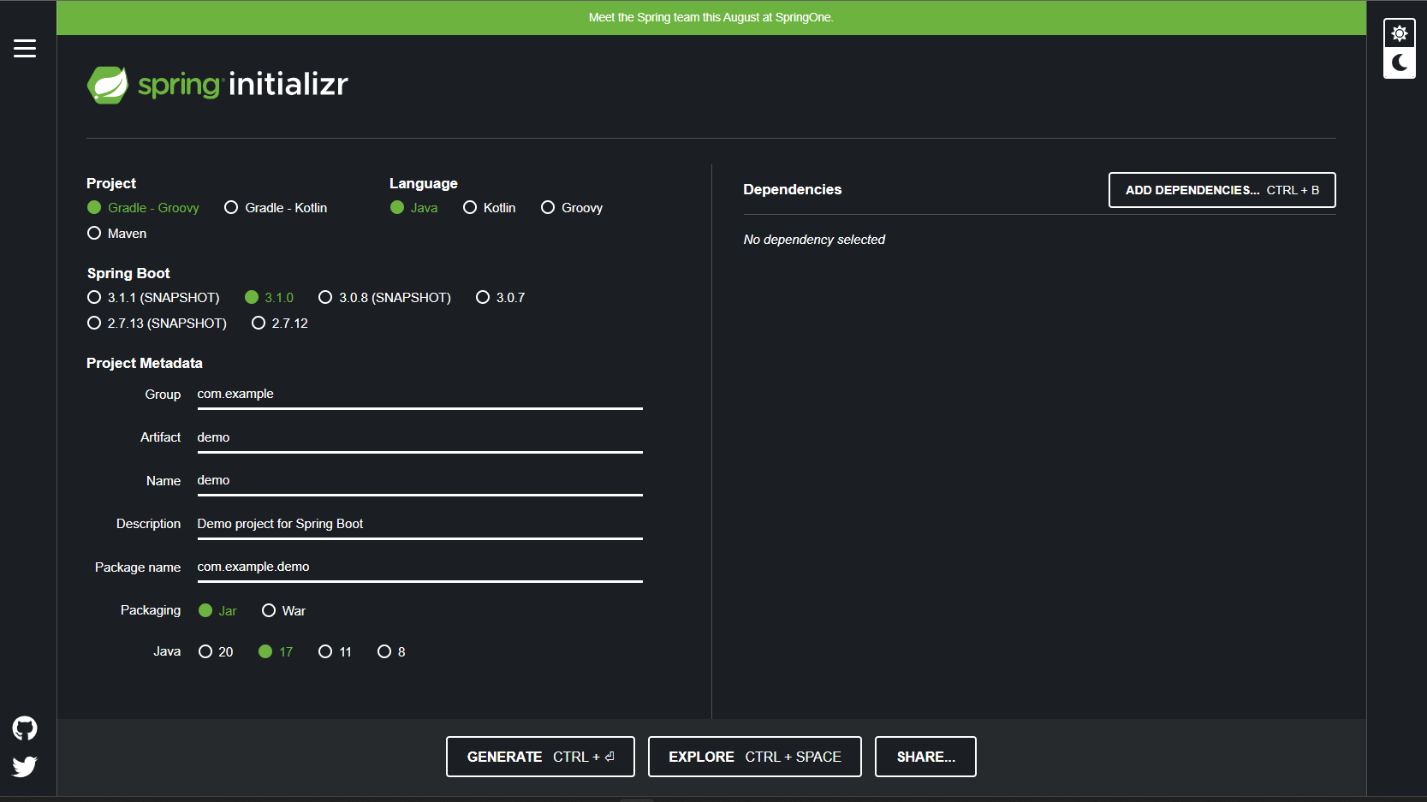
Task: Select Gradle - Kotlin project type
Action: coord(276,207)
